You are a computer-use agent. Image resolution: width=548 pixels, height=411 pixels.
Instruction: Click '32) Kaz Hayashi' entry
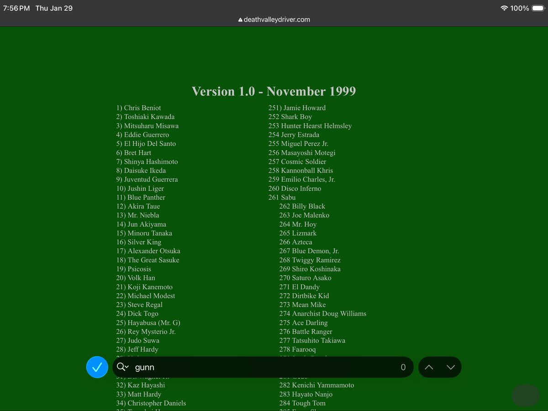click(x=140, y=385)
